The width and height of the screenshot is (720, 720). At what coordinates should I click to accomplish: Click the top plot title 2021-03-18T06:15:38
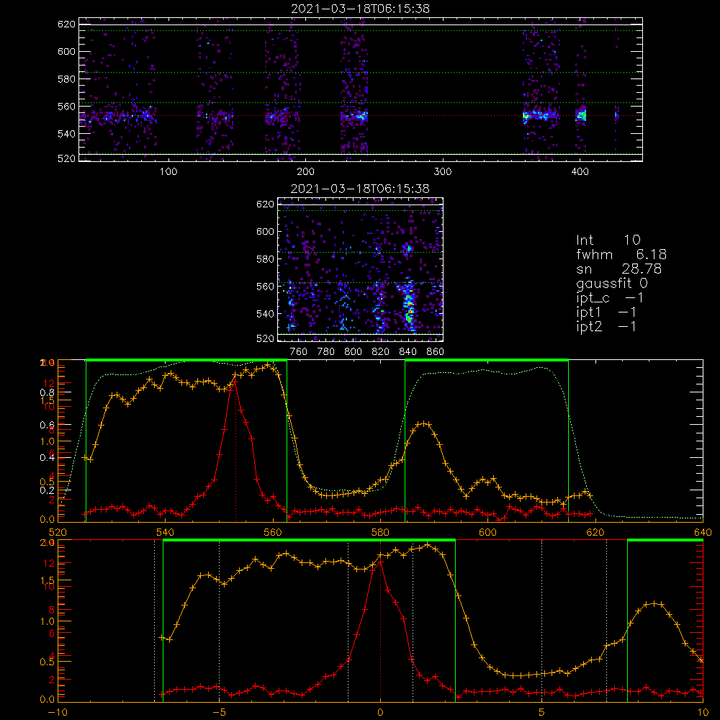coord(361,9)
